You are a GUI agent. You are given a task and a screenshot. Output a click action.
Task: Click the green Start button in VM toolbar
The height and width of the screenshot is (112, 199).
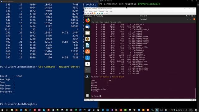(99, 13)
